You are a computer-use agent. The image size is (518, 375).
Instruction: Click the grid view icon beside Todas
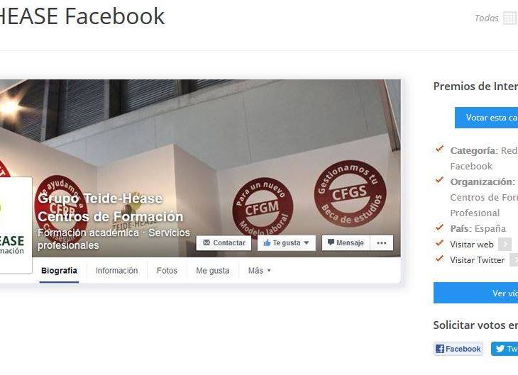(x=510, y=18)
